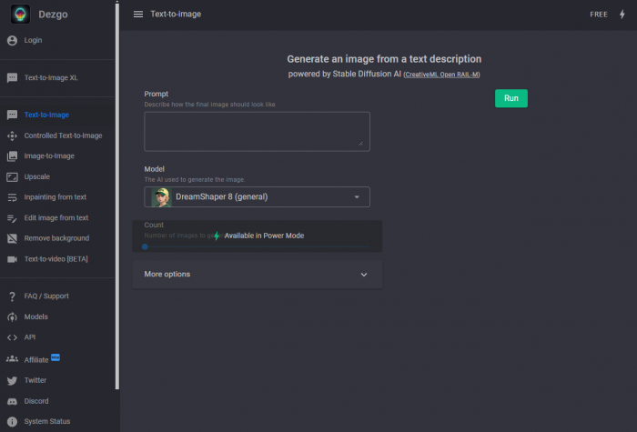Click the Dezgo brand name text
This screenshot has height=432, width=637.
point(53,15)
